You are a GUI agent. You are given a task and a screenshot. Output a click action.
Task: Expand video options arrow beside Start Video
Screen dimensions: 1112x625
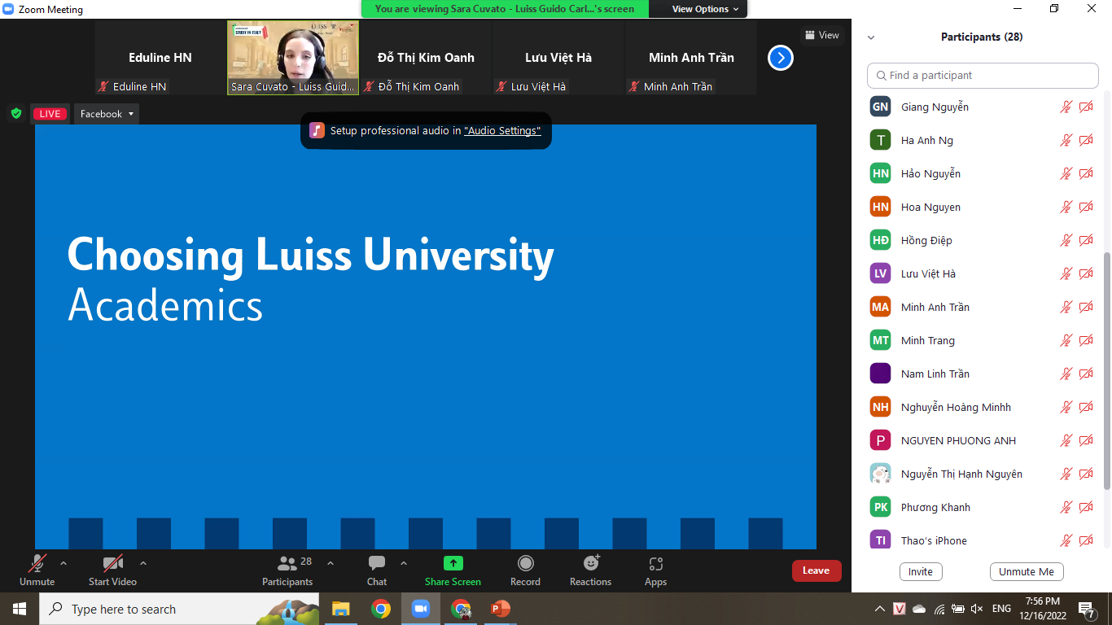[143, 563]
